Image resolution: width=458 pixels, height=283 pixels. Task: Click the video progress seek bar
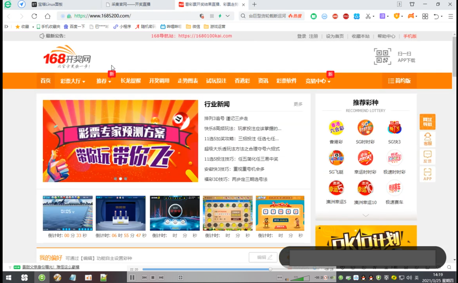[207, 269]
